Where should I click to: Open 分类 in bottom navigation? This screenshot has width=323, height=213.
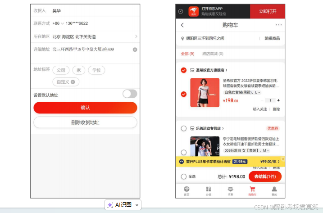click(209, 191)
